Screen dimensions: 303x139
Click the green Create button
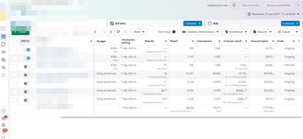tap(20, 32)
